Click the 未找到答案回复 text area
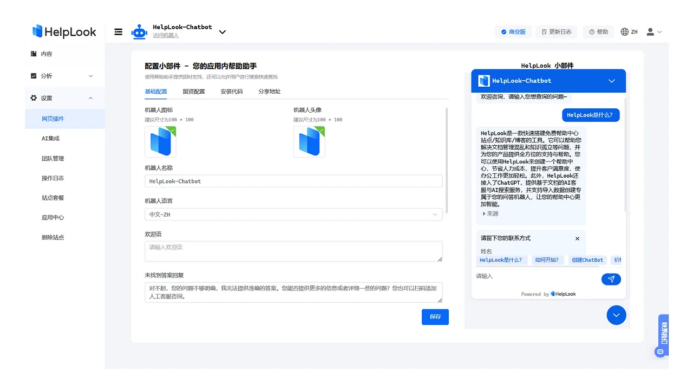 pos(293,292)
